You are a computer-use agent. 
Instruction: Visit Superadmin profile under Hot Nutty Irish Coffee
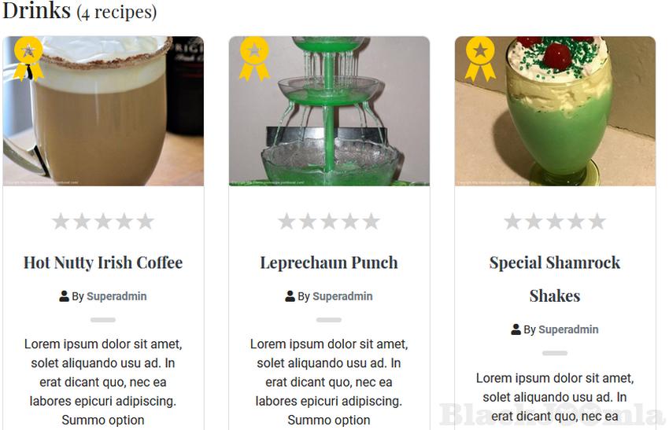pyautogui.click(x=116, y=296)
